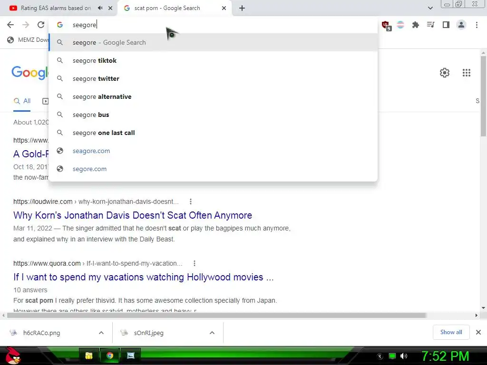Screen dimensions: 487x365
Task: Open the profile avatar menu
Action: pos(461,25)
